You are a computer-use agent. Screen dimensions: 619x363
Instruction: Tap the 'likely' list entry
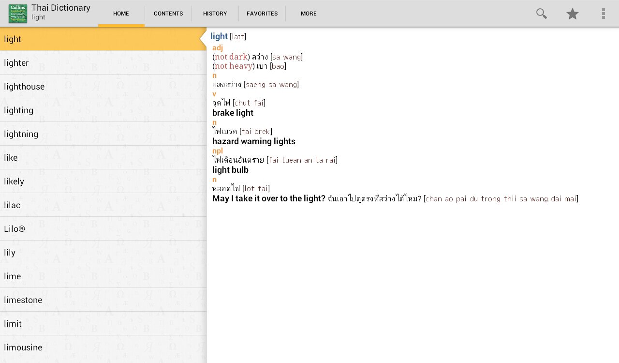(97, 181)
